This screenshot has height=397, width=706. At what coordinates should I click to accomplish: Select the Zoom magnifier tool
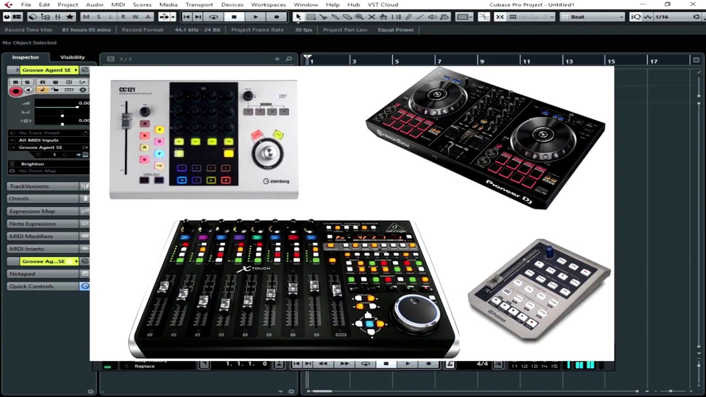click(360, 17)
